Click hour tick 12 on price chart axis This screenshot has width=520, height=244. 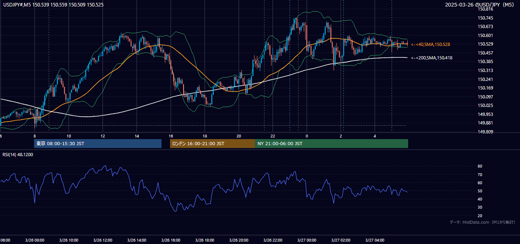click(x=103, y=136)
